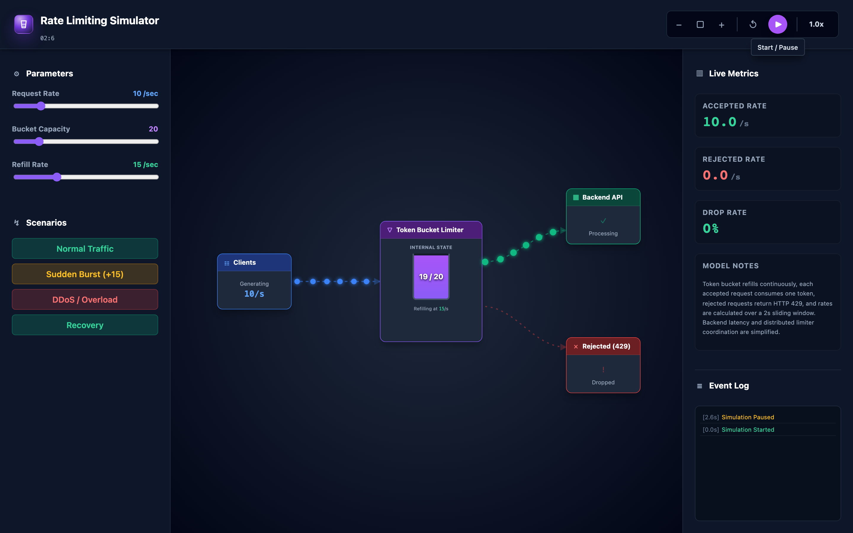Image resolution: width=853 pixels, height=533 pixels.
Task: Click the Refilling at 15/s label
Action: coord(431,309)
